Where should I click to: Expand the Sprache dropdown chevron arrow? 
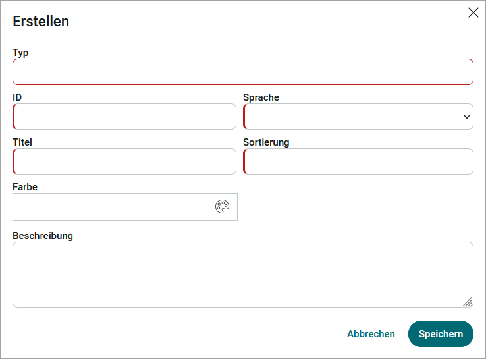467,117
